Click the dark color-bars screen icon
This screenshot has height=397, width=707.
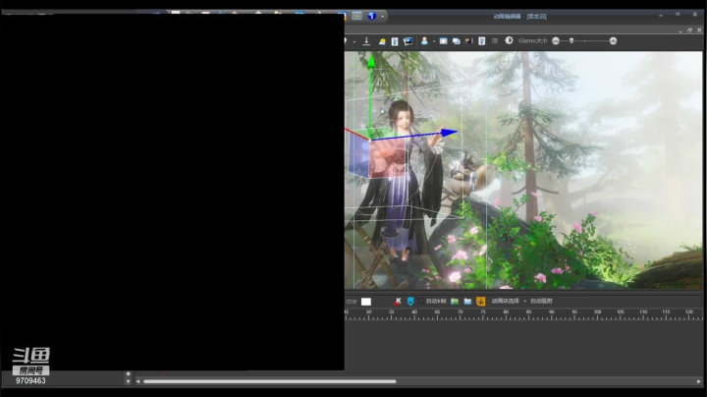tap(469, 41)
